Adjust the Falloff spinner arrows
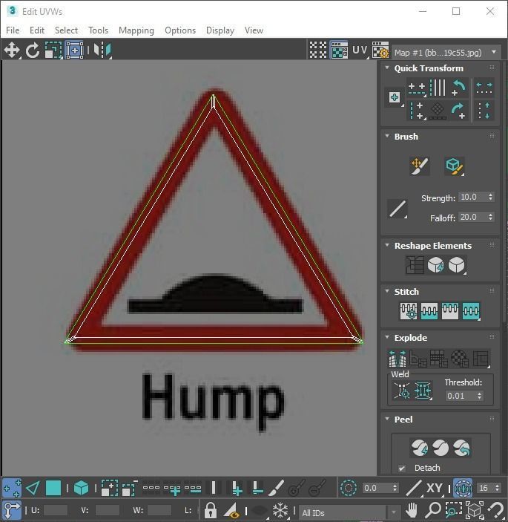The width and height of the screenshot is (508, 522). (x=491, y=217)
